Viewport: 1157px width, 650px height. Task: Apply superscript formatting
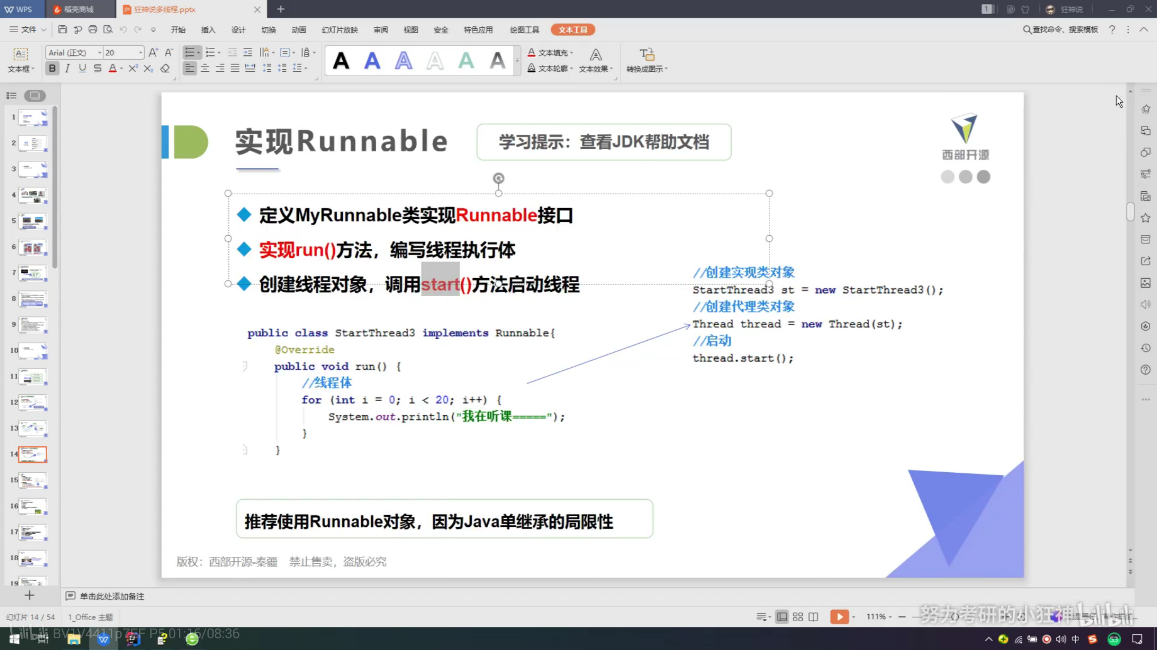coord(133,68)
